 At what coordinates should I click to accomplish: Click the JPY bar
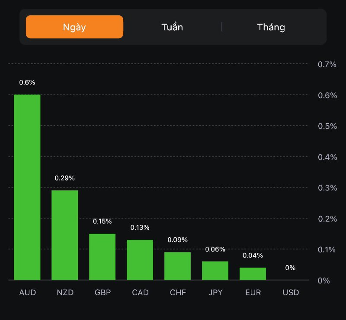pyautogui.click(x=215, y=271)
